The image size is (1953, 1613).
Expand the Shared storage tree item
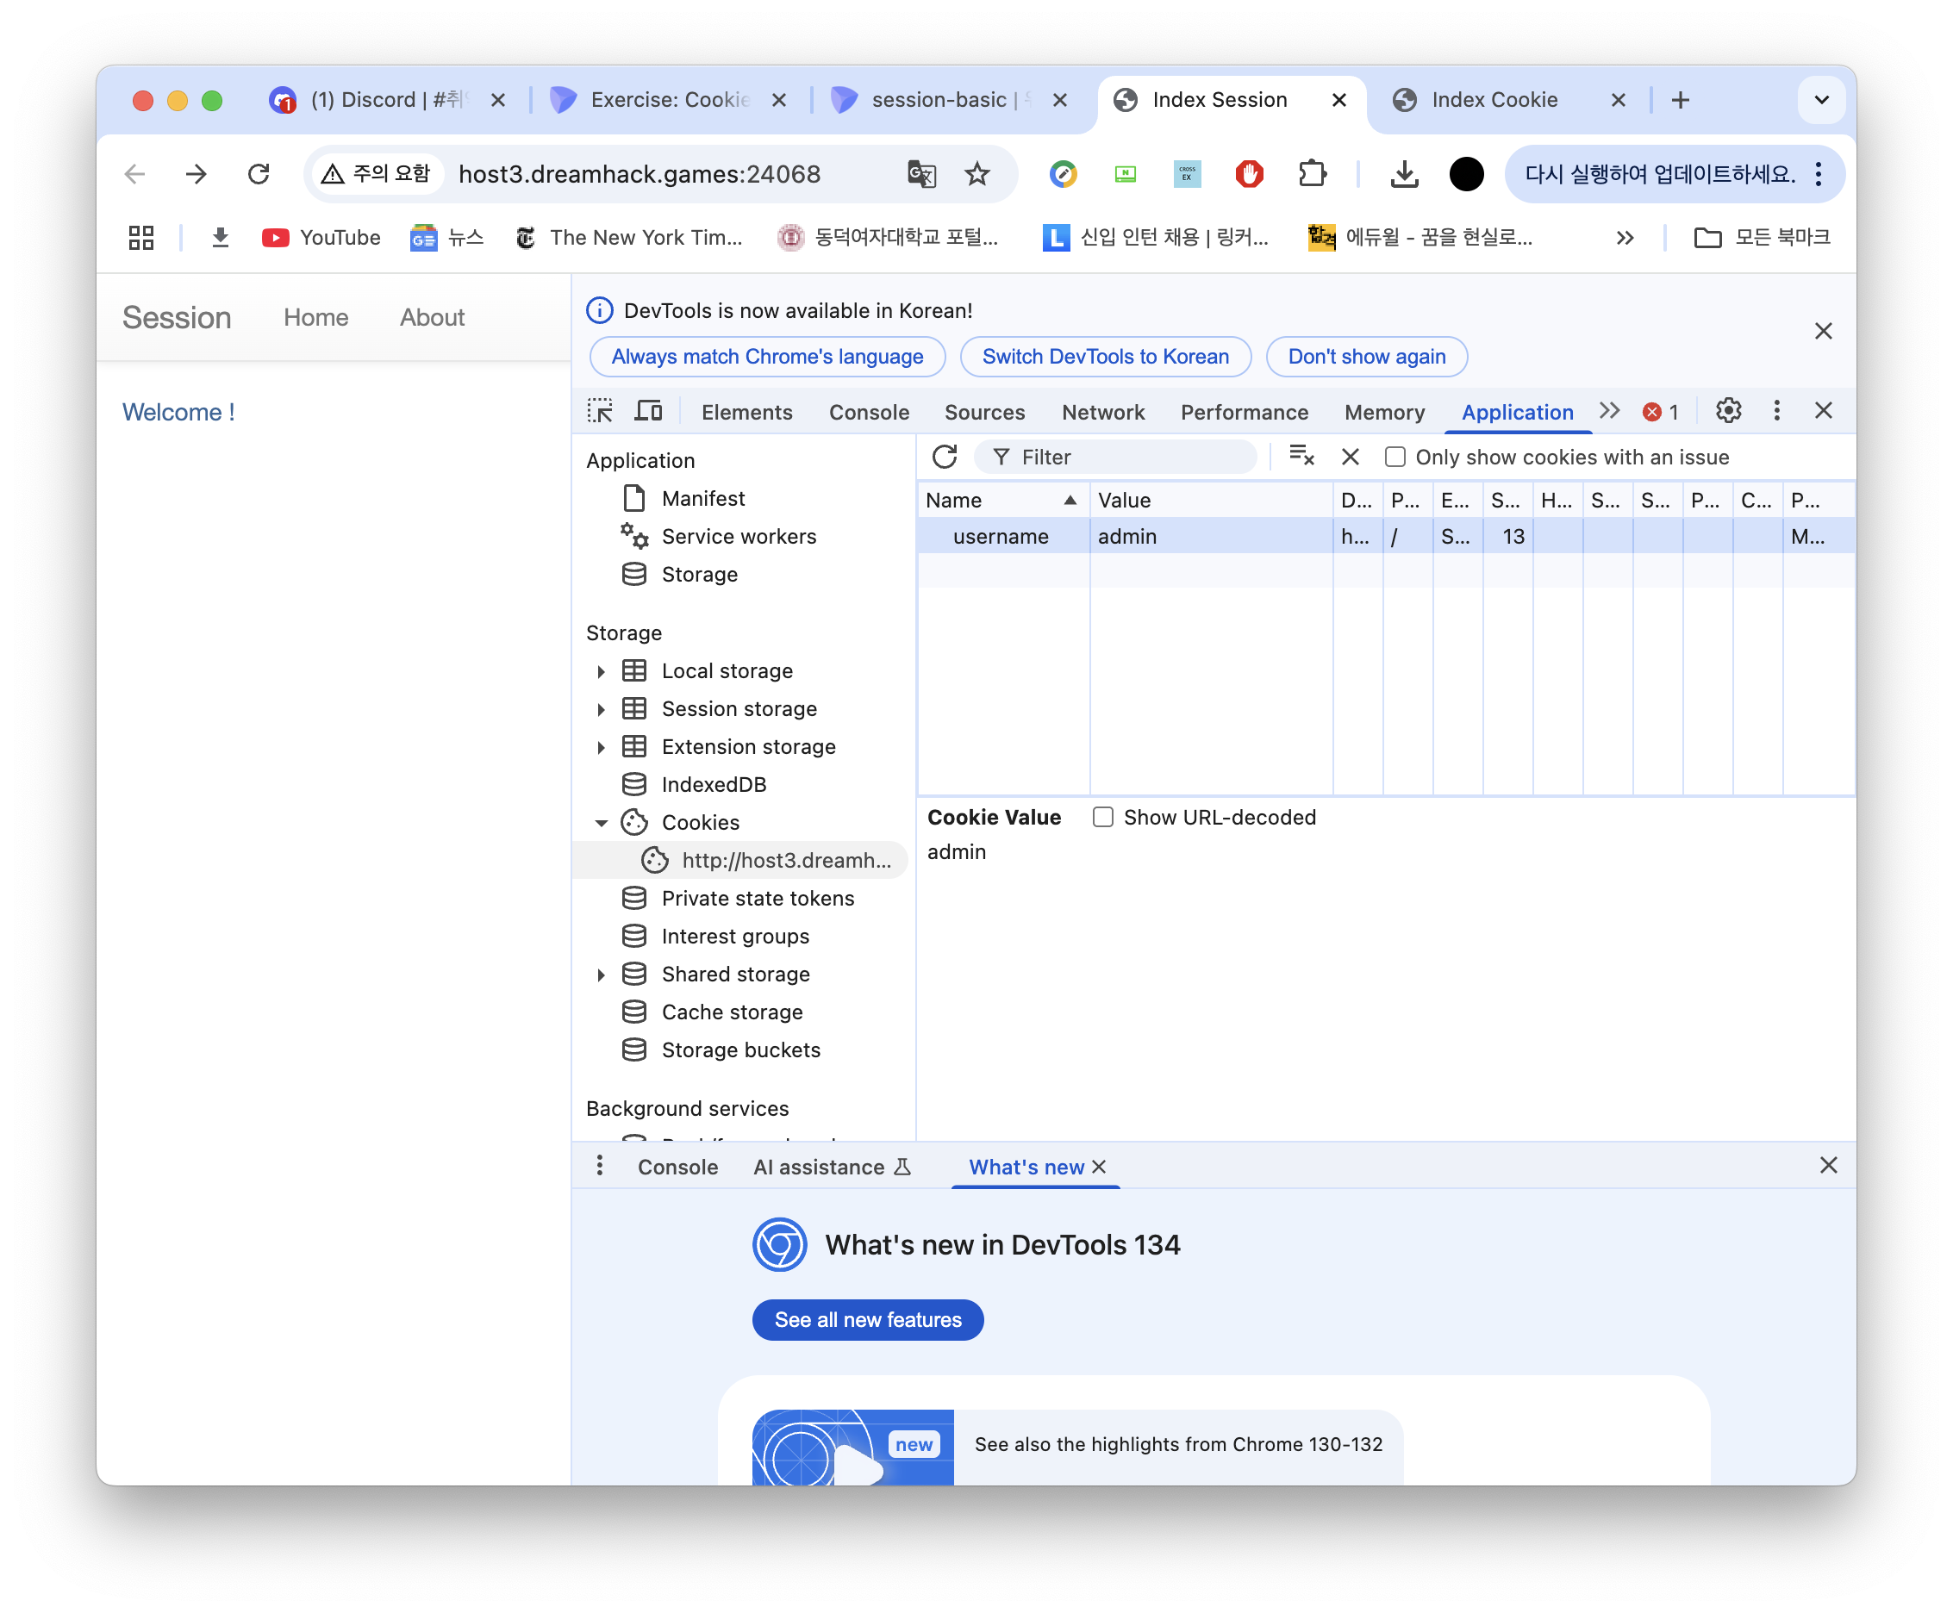coord(601,975)
